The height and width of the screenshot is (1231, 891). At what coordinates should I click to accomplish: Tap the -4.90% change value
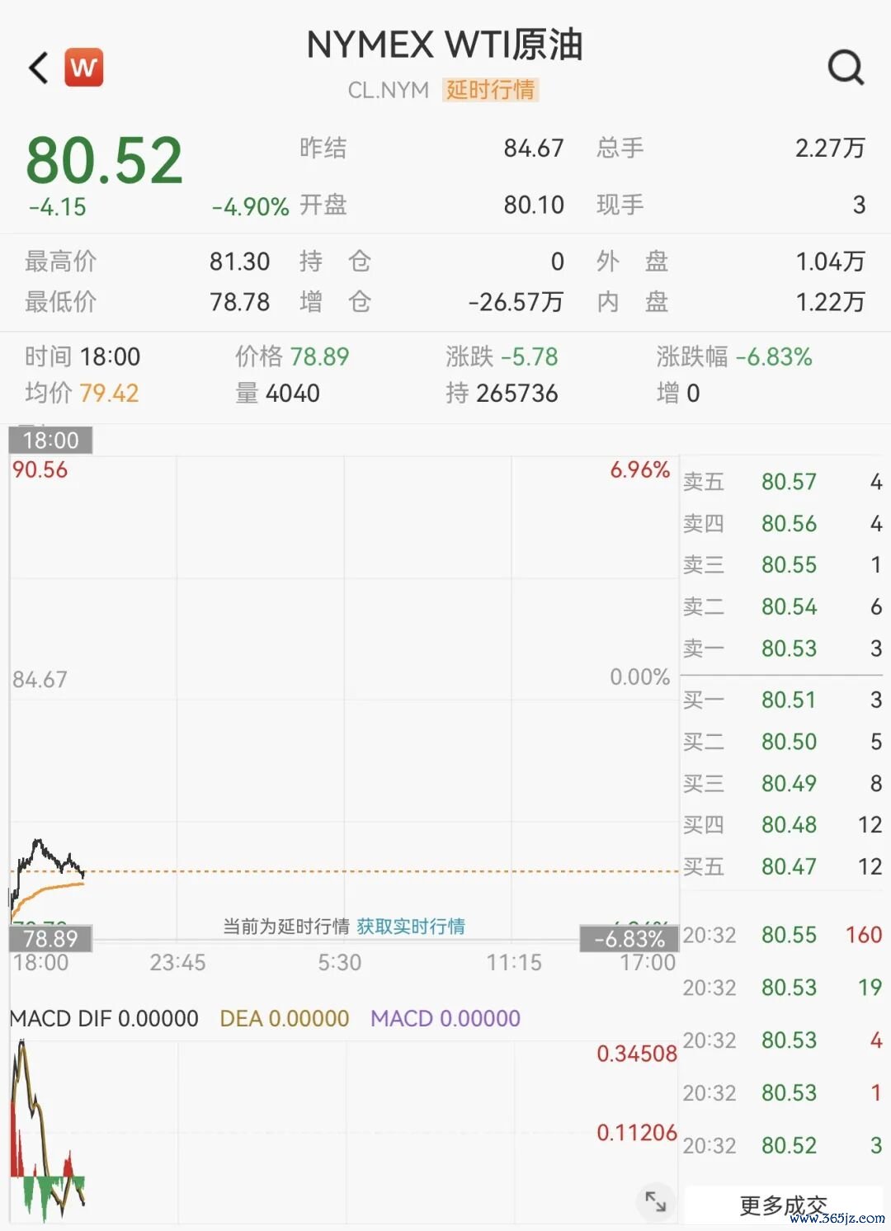[x=250, y=207]
